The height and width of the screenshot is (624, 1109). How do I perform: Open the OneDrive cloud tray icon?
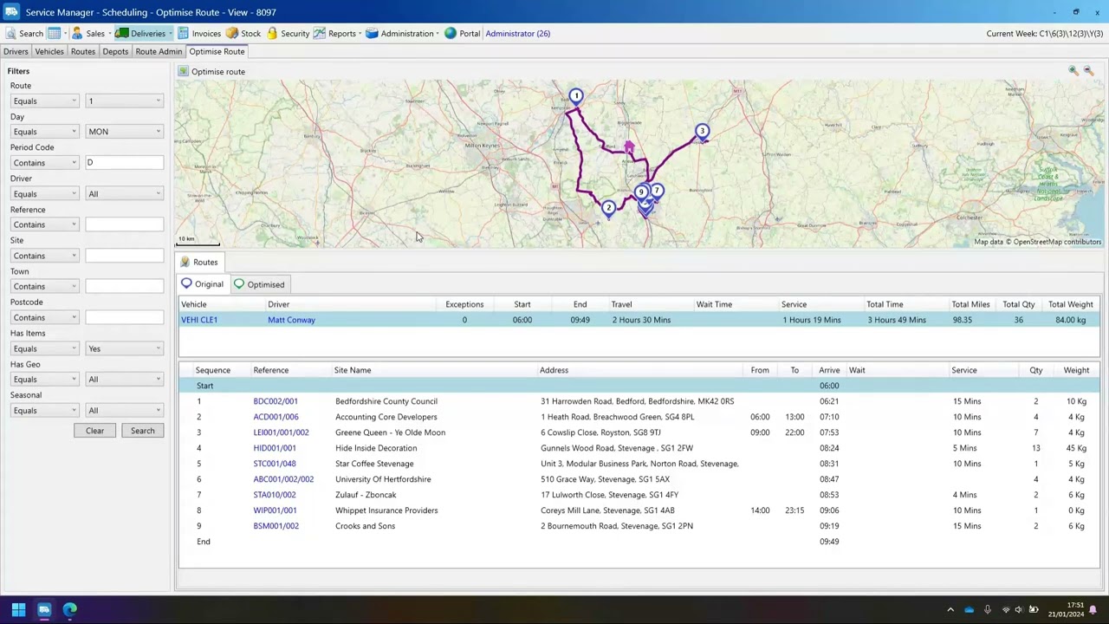[x=969, y=610]
